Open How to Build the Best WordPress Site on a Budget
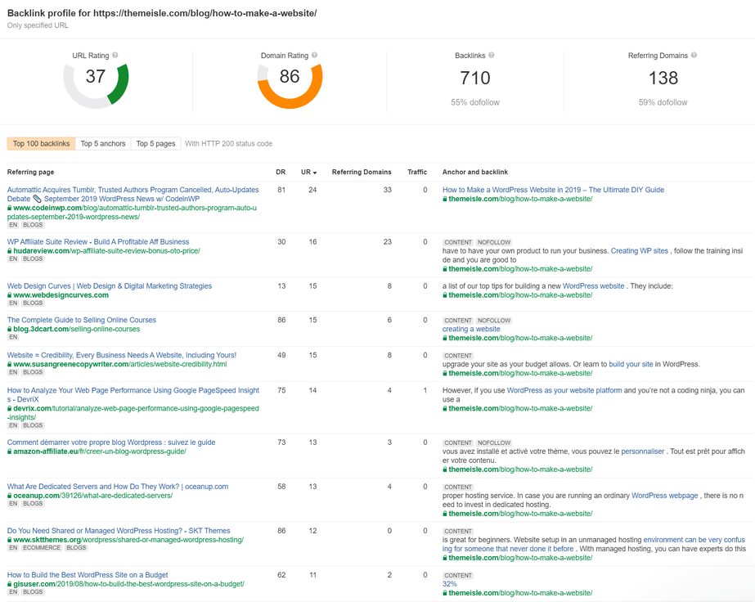 (x=88, y=575)
